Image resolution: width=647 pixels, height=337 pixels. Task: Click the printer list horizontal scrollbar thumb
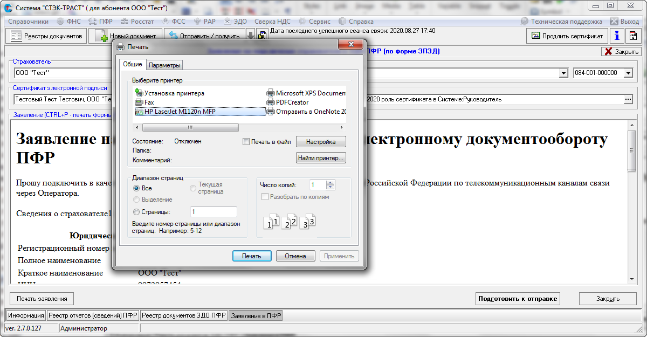(x=190, y=127)
